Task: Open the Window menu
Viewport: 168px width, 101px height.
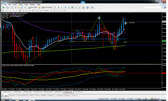Action: pyautogui.click(x=33, y=5)
